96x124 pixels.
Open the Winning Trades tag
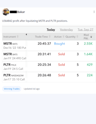pyautogui.click(x=12, y=89)
